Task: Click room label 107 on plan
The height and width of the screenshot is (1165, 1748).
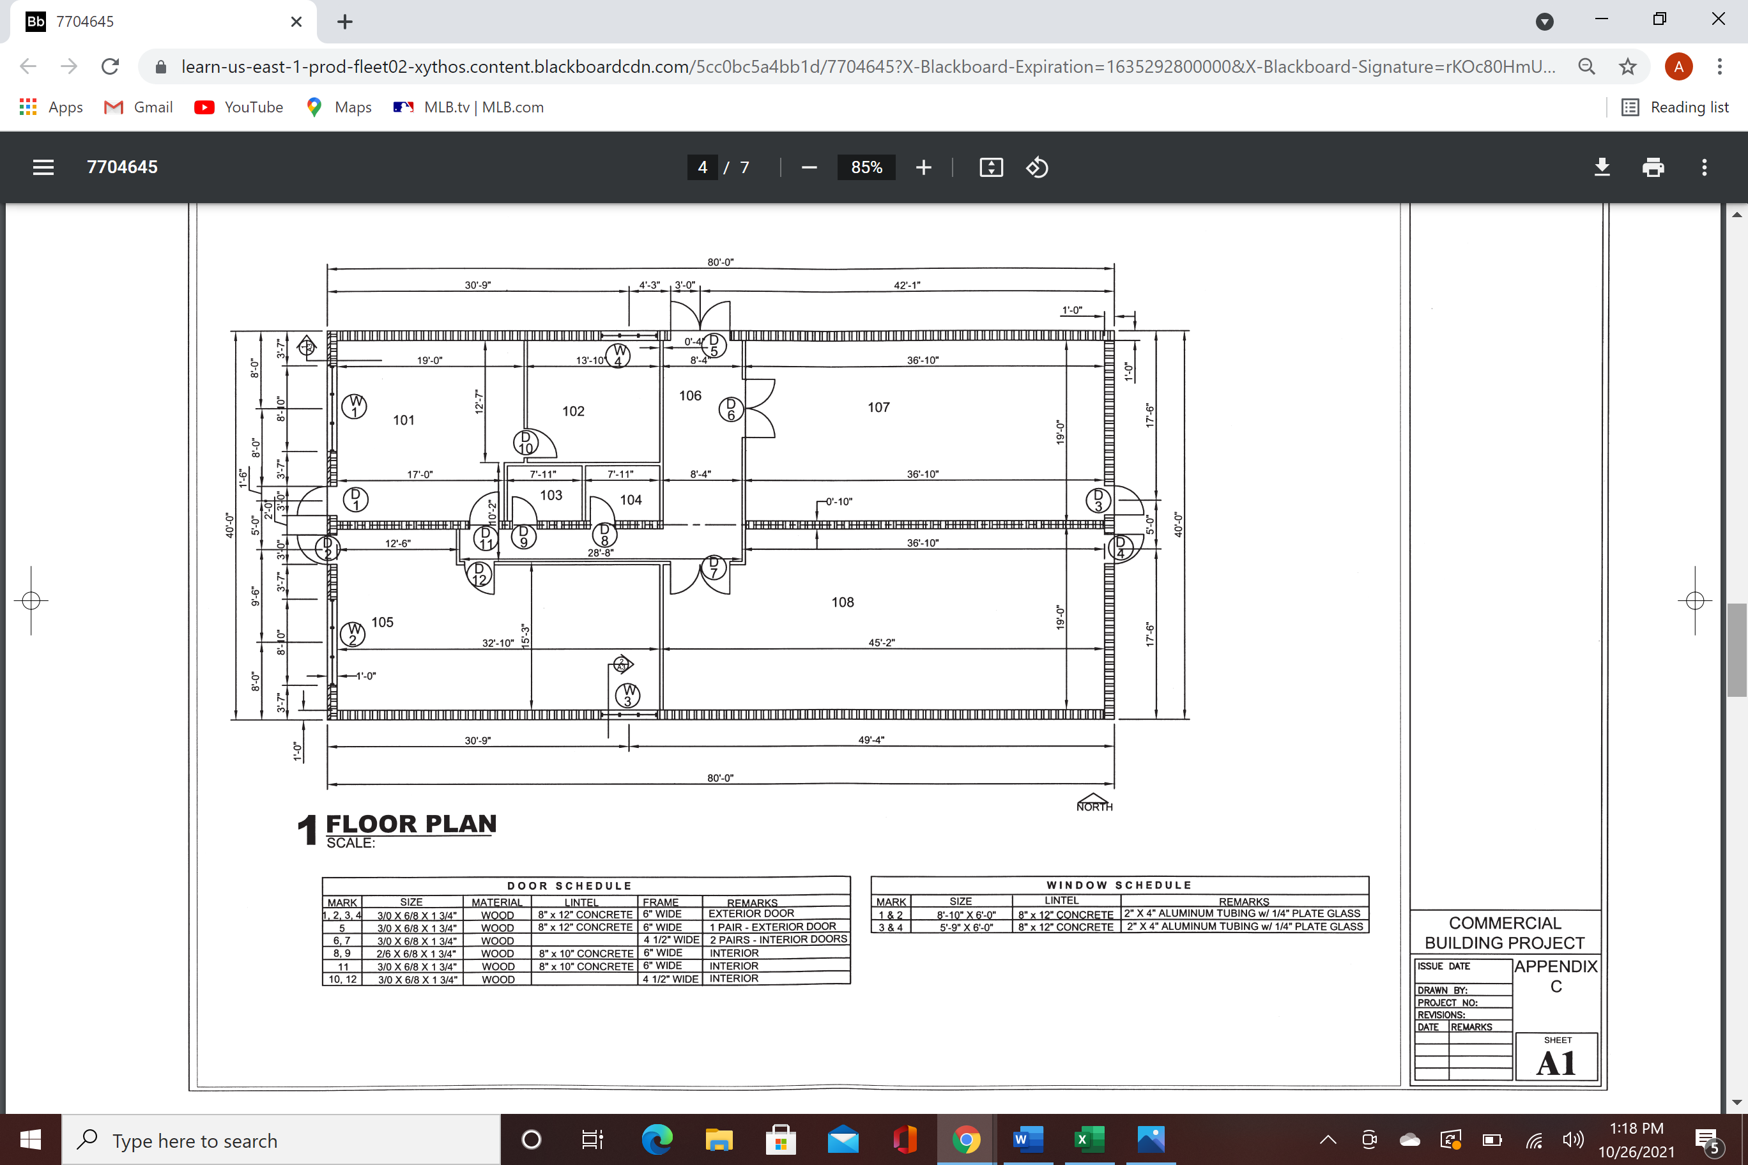Action: coord(878,407)
